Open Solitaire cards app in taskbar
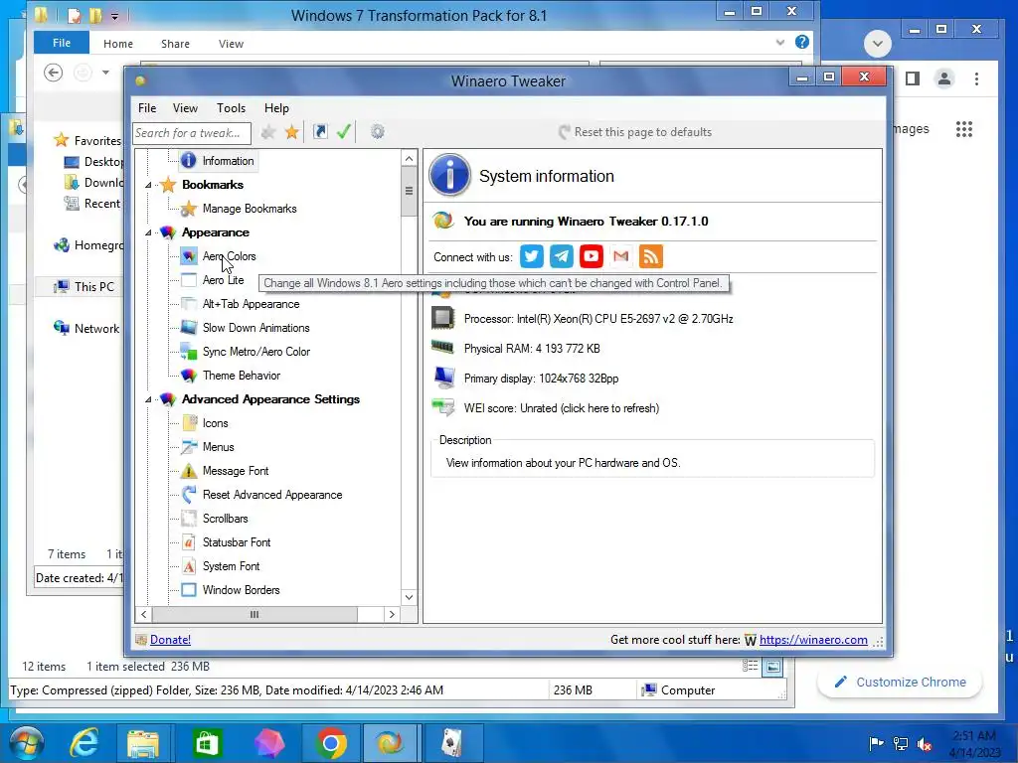 pos(452,743)
